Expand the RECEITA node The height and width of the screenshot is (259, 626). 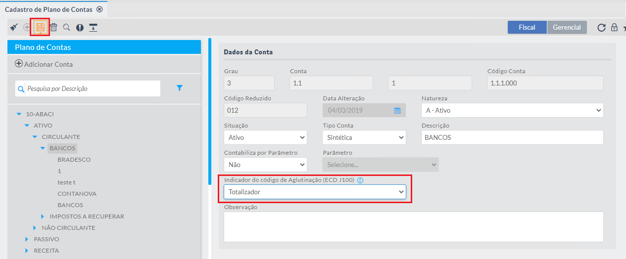click(27, 251)
